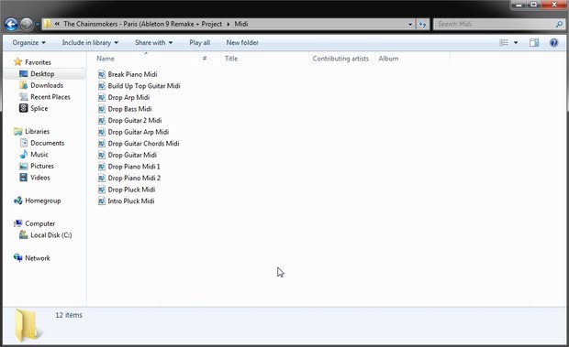Open the Share with menu
569x347 pixels.
[x=153, y=43]
